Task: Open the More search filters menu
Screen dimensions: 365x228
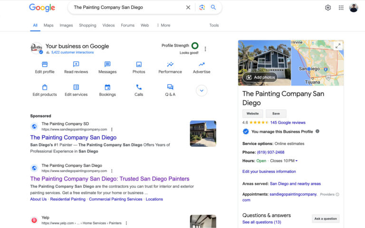Action: [x=163, y=25]
